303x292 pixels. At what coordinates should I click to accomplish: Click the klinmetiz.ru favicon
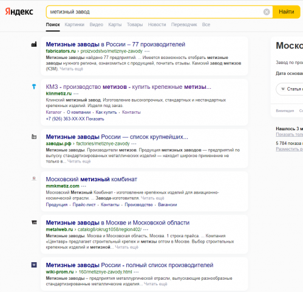pos(34,86)
